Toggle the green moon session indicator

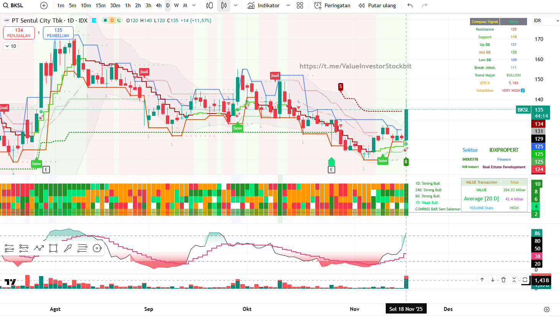pos(119,20)
